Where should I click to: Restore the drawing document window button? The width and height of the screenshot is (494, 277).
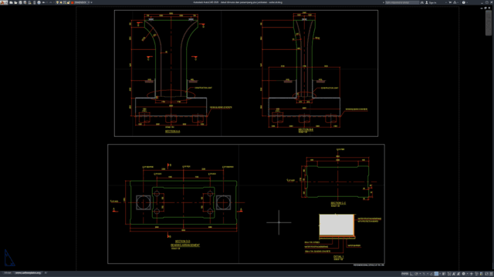(486, 8)
